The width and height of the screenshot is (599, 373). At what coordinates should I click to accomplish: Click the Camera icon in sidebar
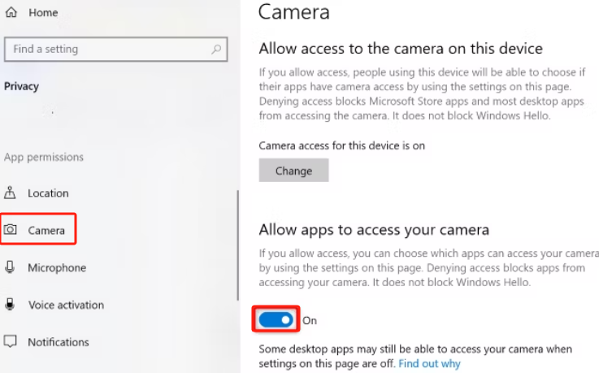[11, 230]
